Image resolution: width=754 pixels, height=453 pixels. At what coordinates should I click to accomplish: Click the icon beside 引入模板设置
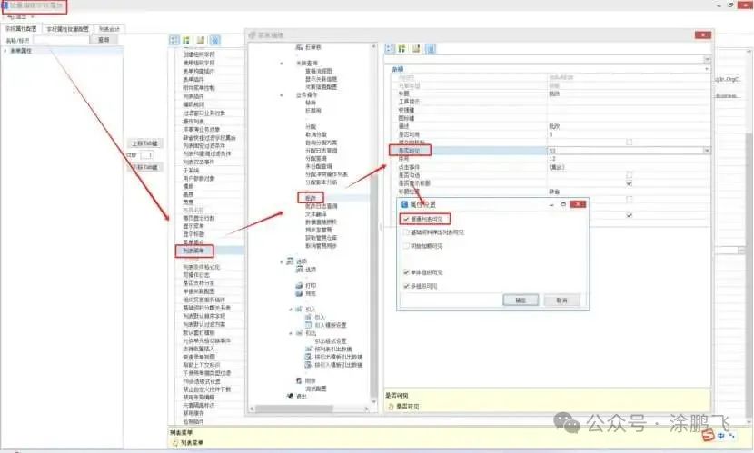(x=308, y=325)
